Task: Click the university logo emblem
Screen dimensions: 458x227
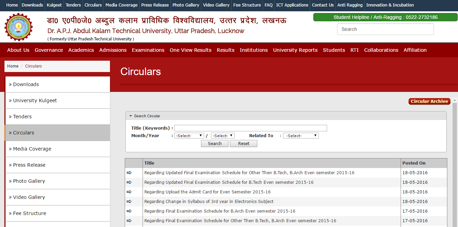Action: [18, 27]
